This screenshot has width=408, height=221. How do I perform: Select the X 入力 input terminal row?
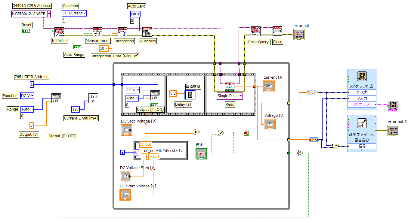362,92
